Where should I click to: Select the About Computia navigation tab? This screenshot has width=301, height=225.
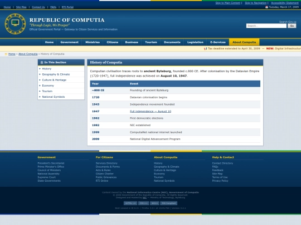[x=244, y=42]
